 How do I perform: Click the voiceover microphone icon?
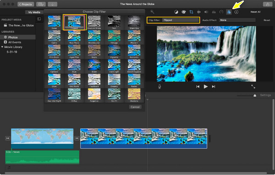tap(159, 86)
